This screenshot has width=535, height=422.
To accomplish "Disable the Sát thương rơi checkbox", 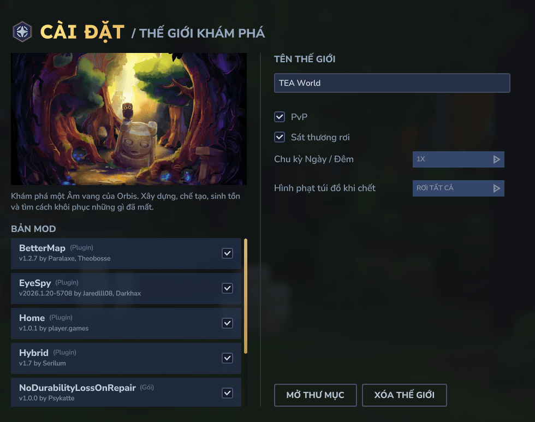I will point(280,137).
